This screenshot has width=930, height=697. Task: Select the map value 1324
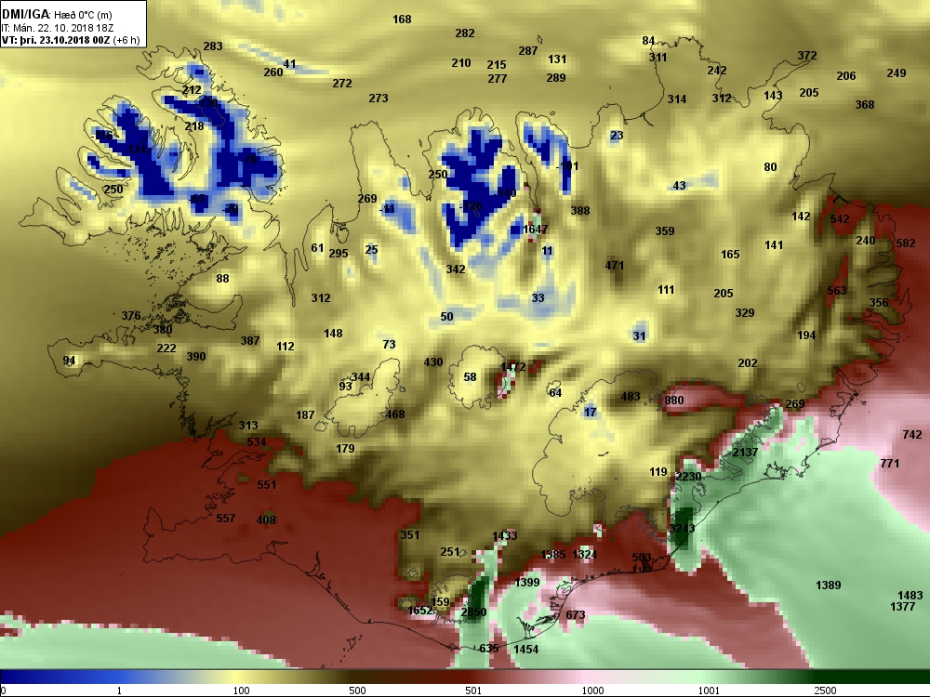584,554
